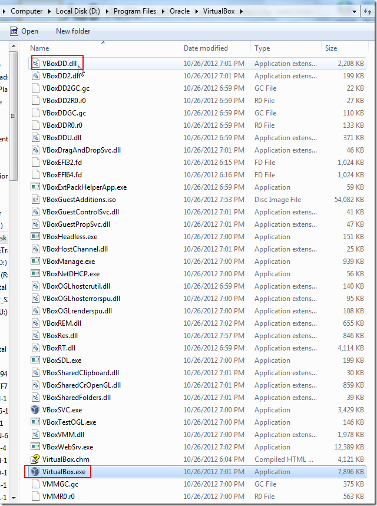Go to Computer in the breadcrumb

27,11
